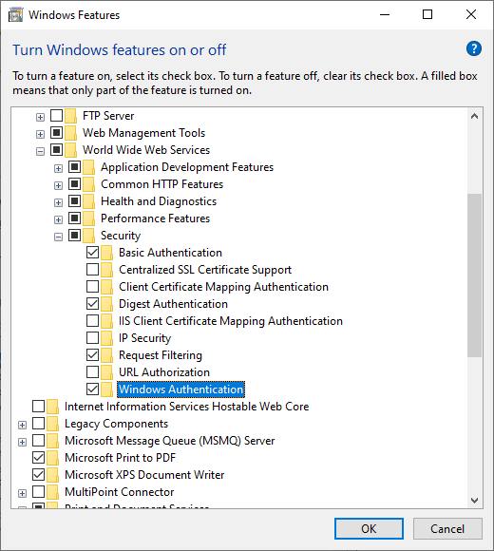The height and width of the screenshot is (551, 494).
Task: Click the IP Security folder icon
Action: point(106,338)
